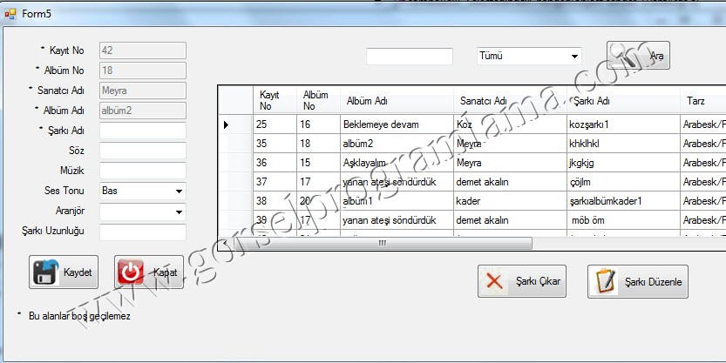Click in the Şarkı Uzunluğu field
This screenshot has height=363, width=726.
tap(143, 232)
